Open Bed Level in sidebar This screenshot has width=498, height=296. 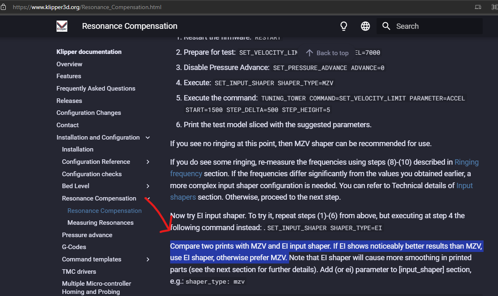click(x=76, y=186)
